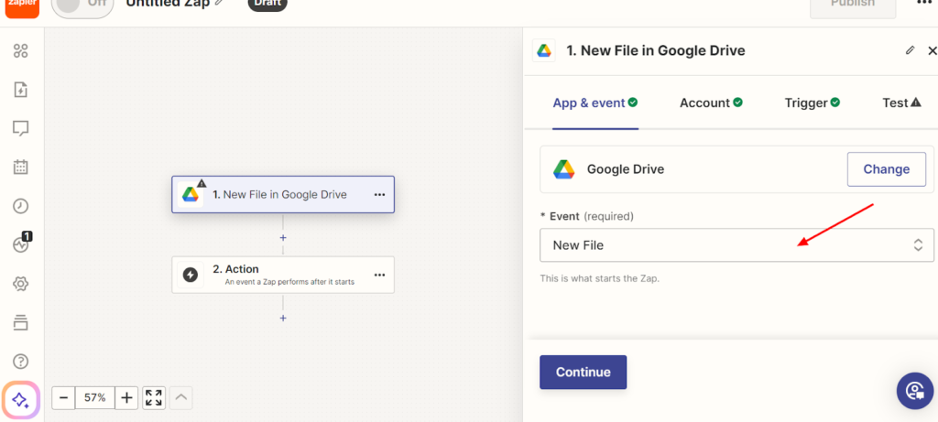Click the Change app button
The width and height of the screenshot is (938, 422).
(x=886, y=169)
